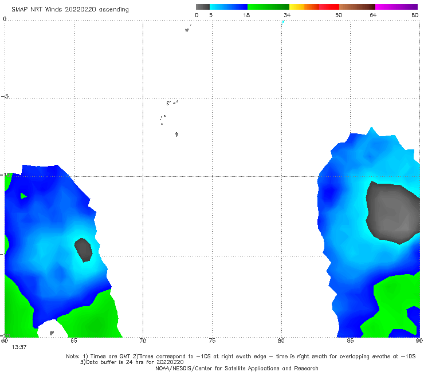Click the longitude axis label '65'
The height and width of the screenshot is (372, 424).
74,341
